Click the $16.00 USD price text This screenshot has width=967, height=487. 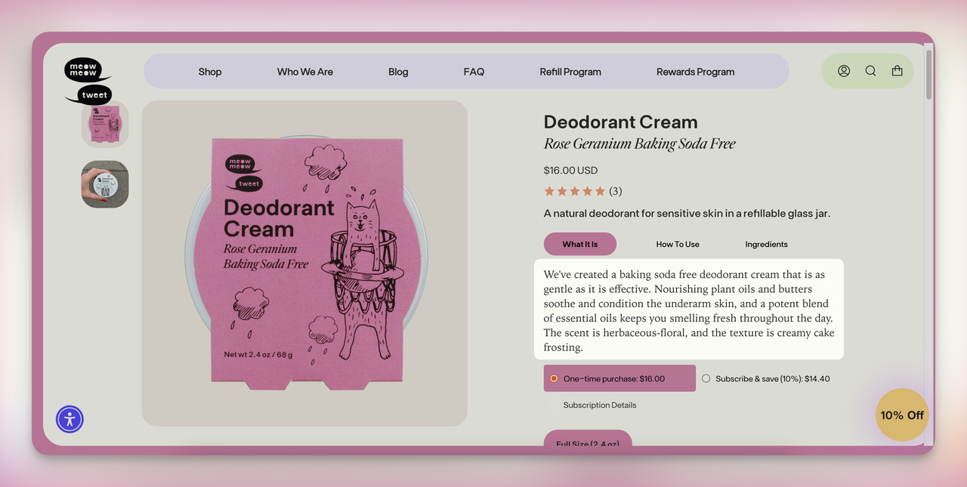click(570, 171)
